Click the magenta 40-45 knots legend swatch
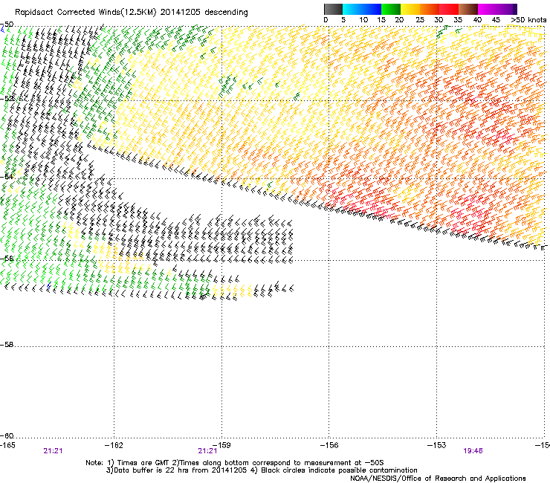 coord(488,9)
